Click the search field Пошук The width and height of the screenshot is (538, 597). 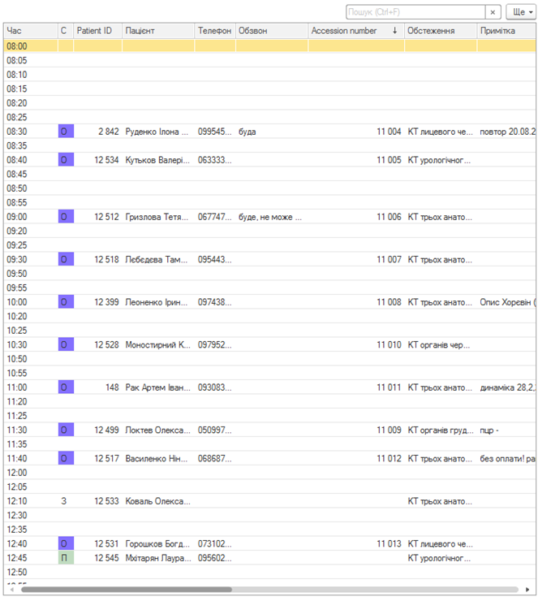(x=415, y=12)
